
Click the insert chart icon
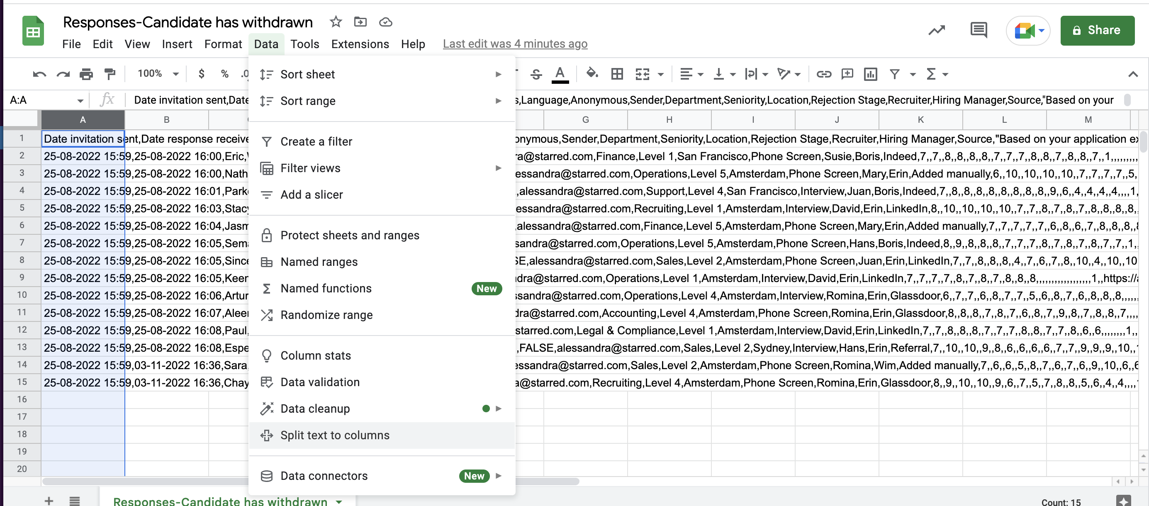coord(870,74)
